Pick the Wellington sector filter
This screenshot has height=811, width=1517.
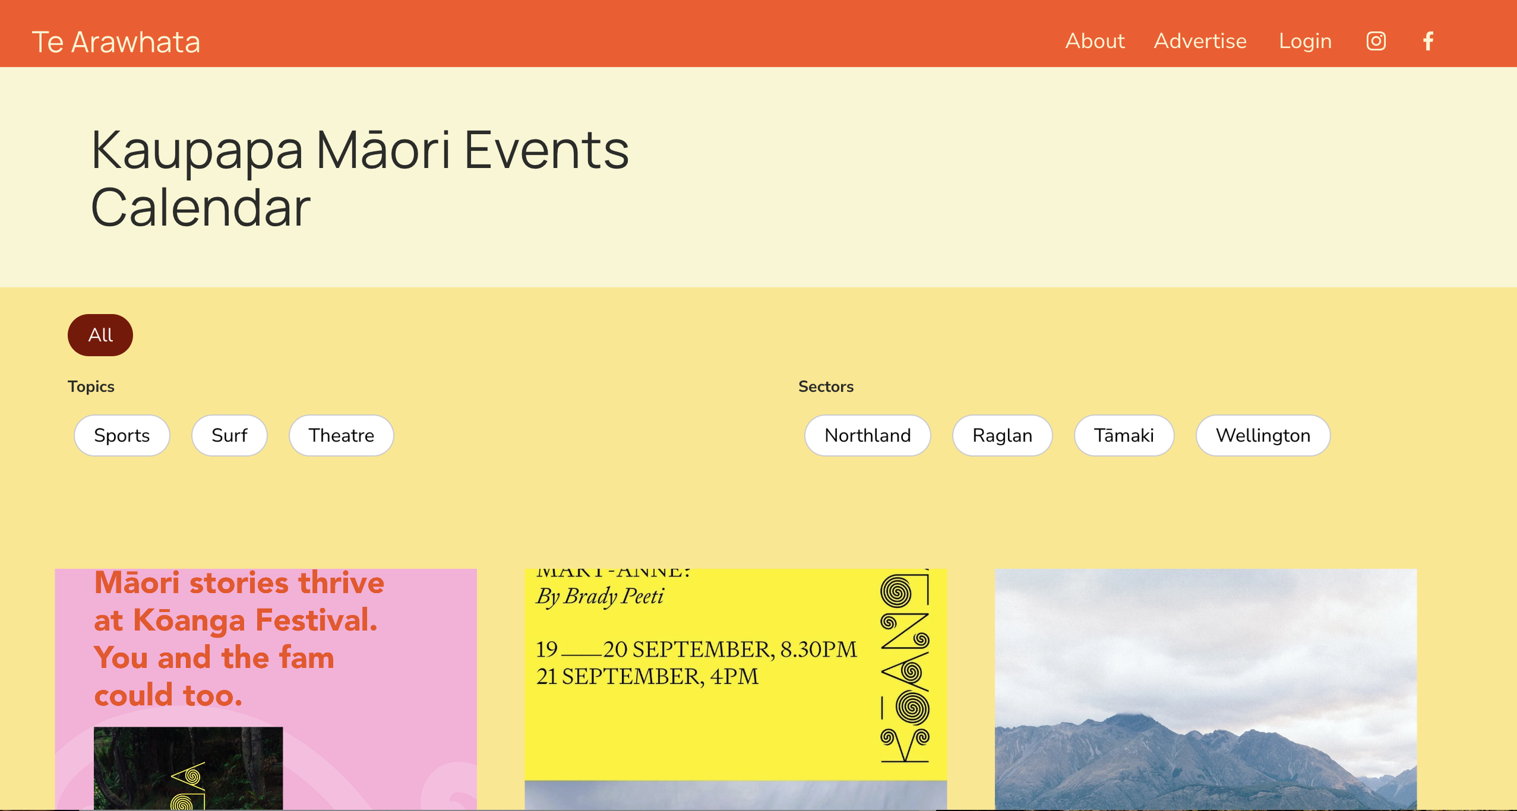pyautogui.click(x=1263, y=436)
